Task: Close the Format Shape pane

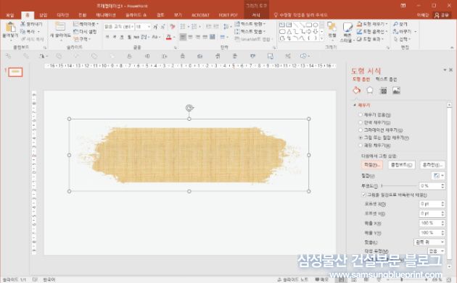Action: click(x=451, y=69)
